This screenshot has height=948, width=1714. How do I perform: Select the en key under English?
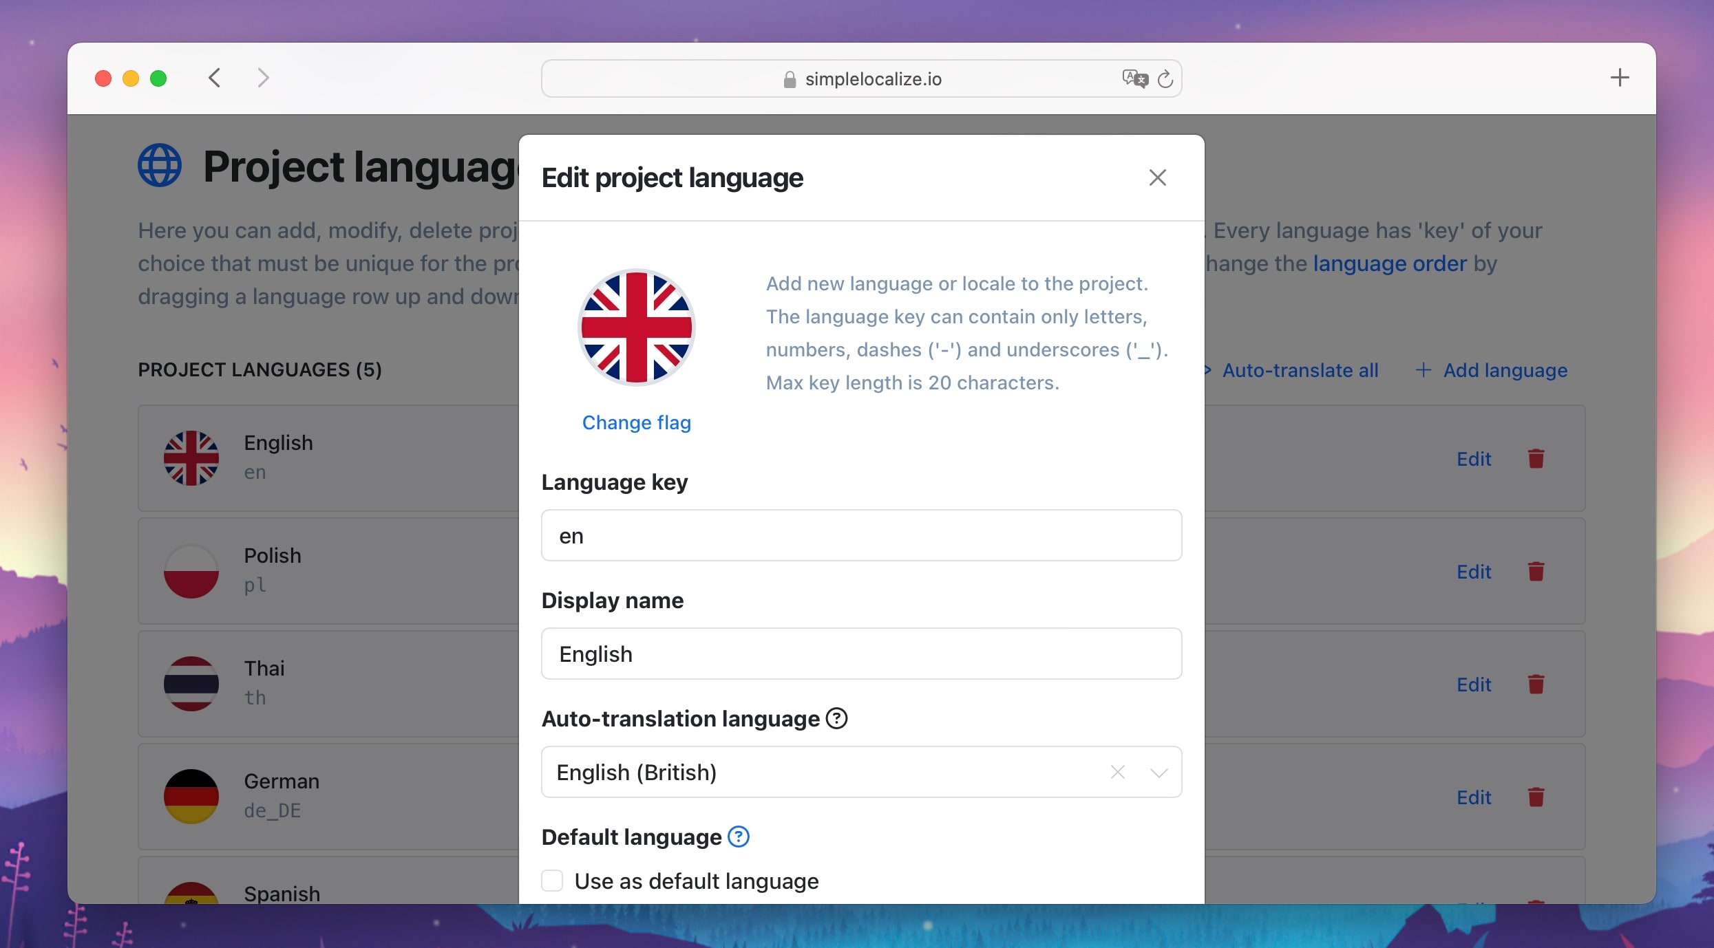coord(255,472)
